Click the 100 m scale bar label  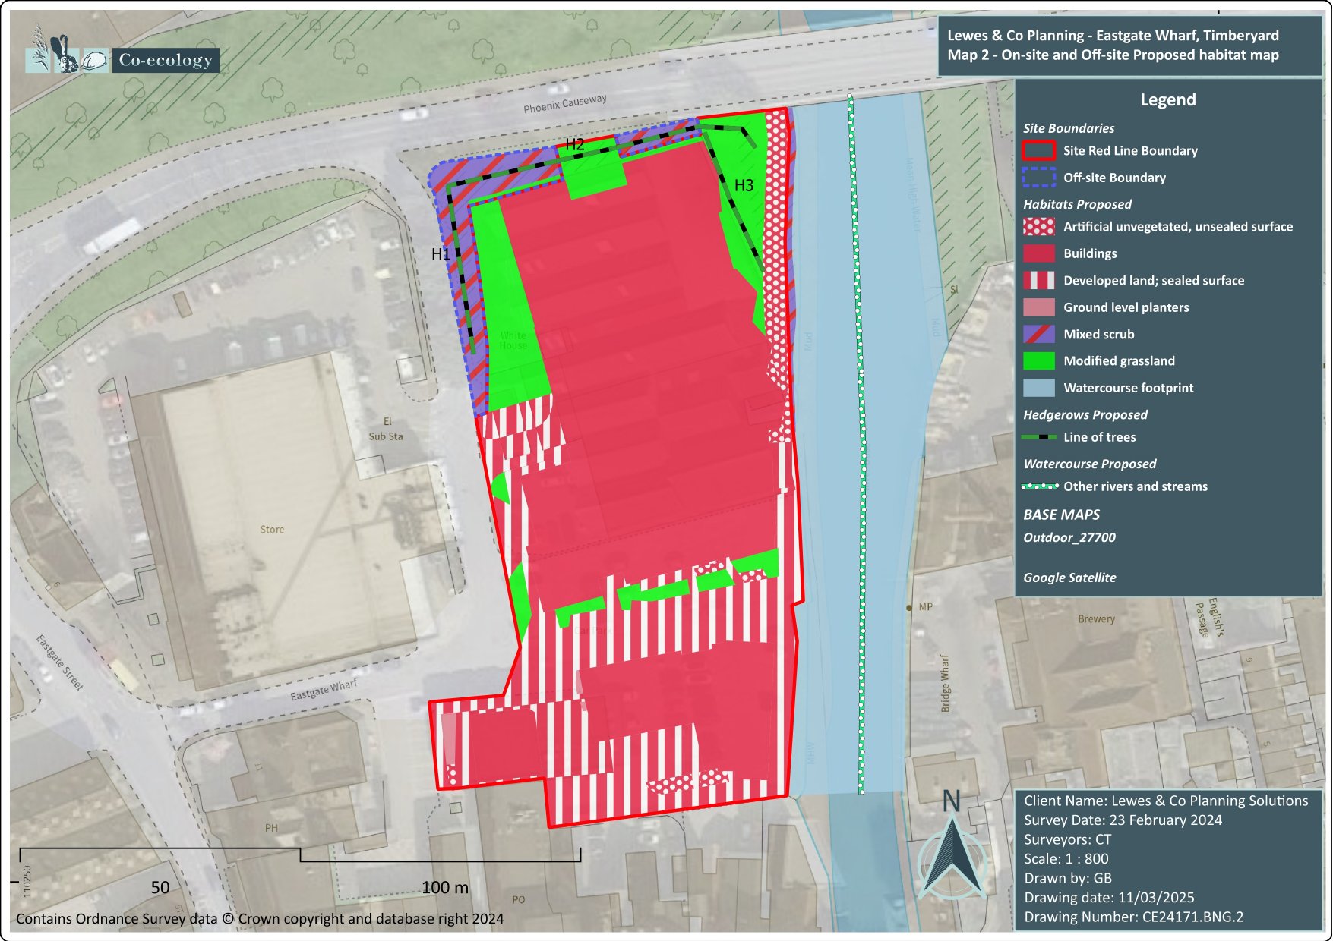pyautogui.click(x=445, y=887)
